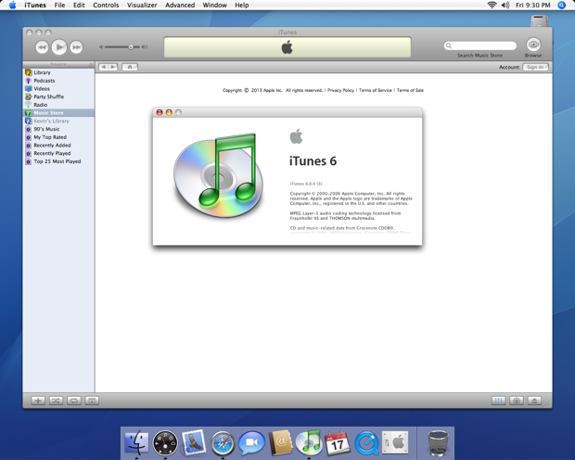The height and width of the screenshot is (460, 575).
Task: Click the Play button in iTunes
Action: pyautogui.click(x=59, y=47)
